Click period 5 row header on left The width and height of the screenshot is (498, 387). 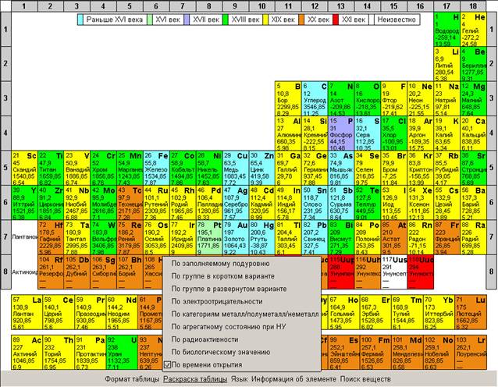click(5, 168)
